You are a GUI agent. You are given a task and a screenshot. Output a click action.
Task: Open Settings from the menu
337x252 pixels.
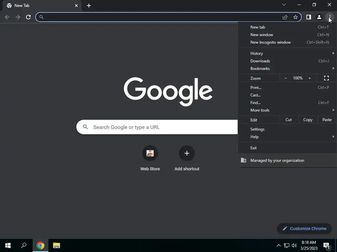287,129
